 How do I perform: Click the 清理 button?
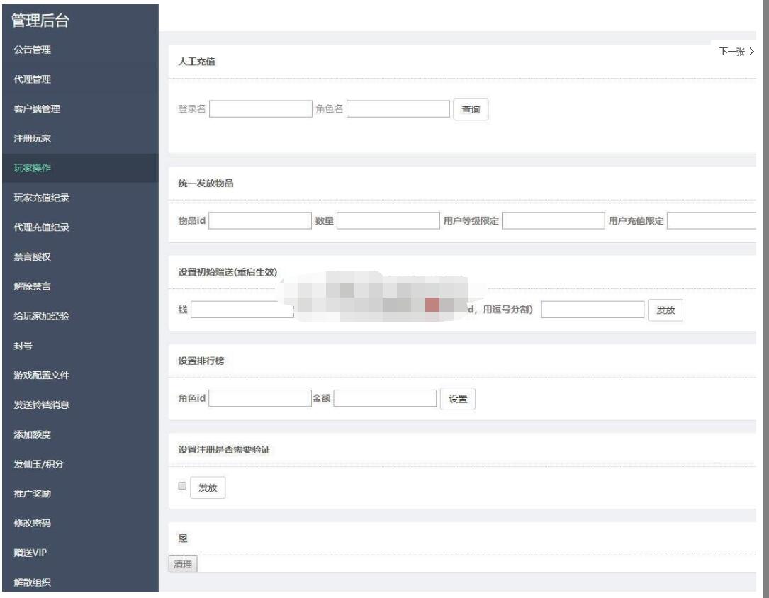tap(183, 565)
